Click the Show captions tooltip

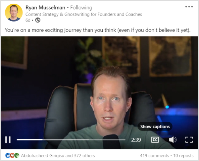coord(155,127)
